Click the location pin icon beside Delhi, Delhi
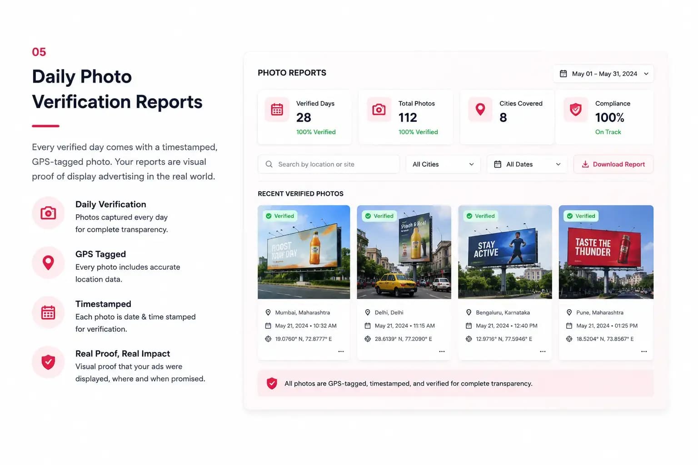 click(368, 312)
